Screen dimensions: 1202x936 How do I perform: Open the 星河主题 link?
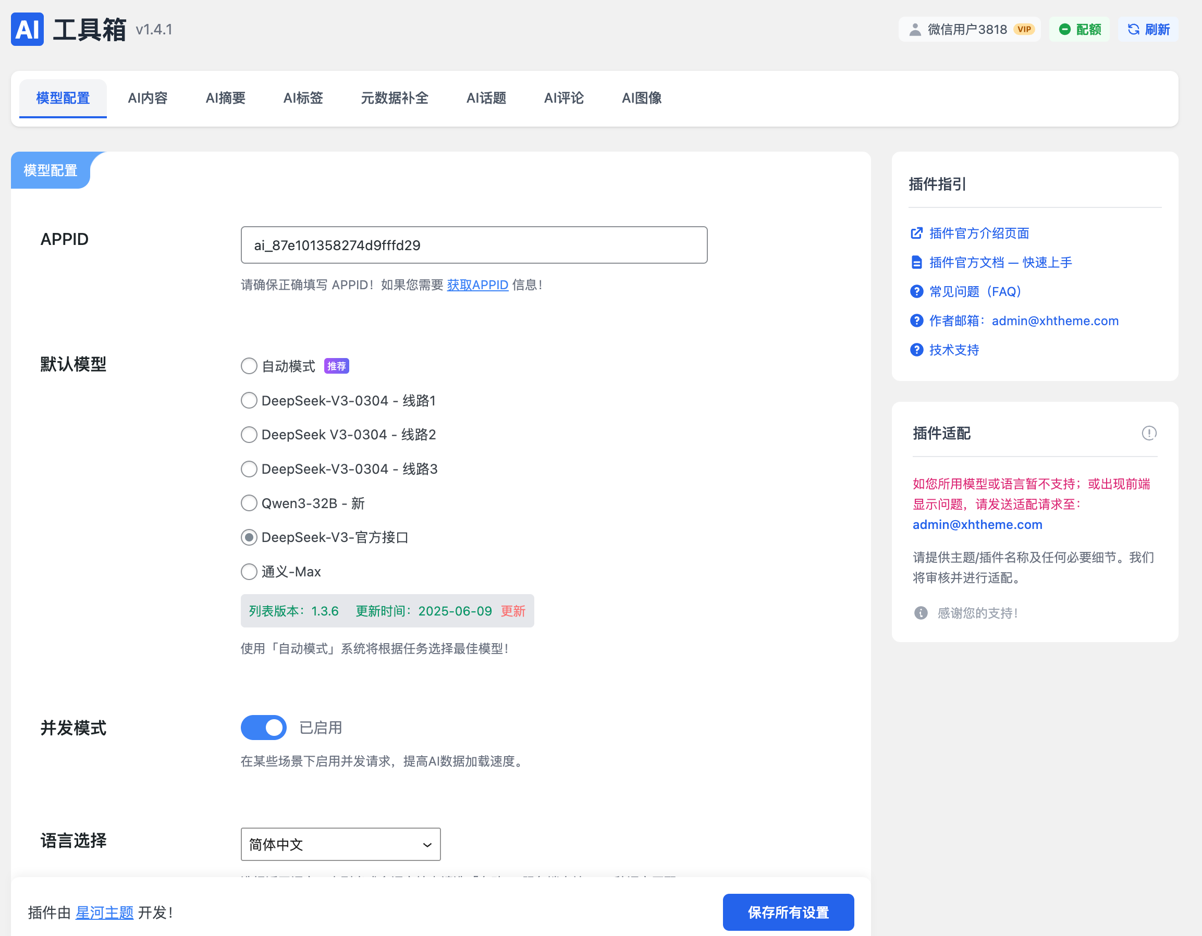[105, 914]
